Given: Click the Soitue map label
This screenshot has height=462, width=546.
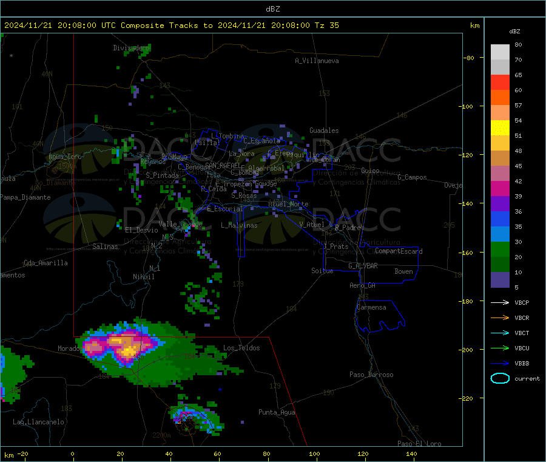Looking at the screenshot, I should (x=322, y=271).
